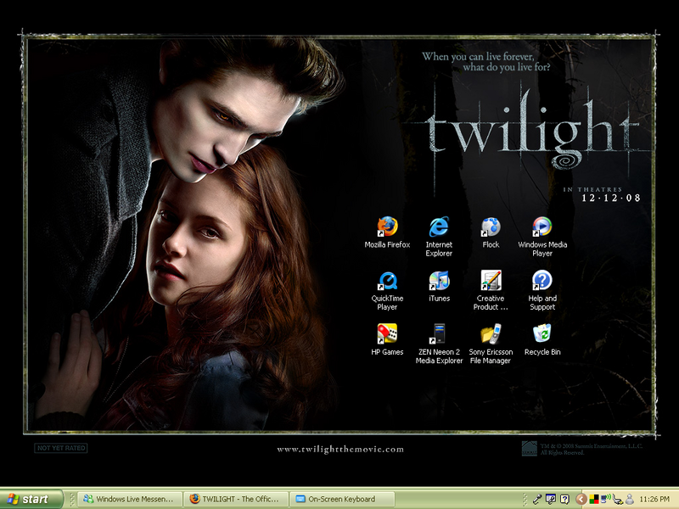
Task: Select the Windows Media Player shortcut
Action: point(542,237)
